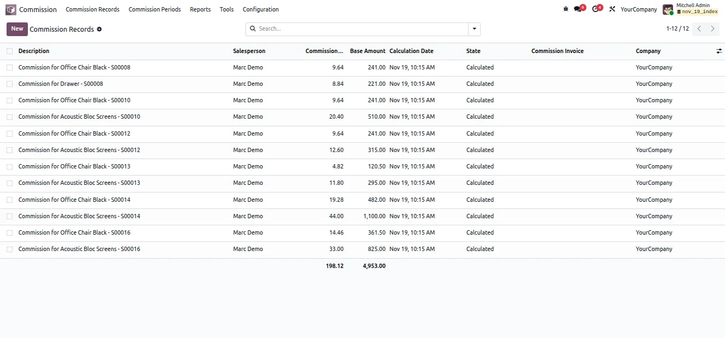Click base amount 825.00
The width and height of the screenshot is (725, 338).
(x=377, y=249)
